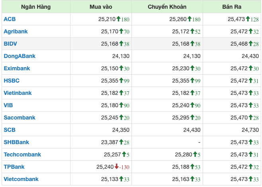This screenshot has height=187, width=262.
Task: Open the VIB bank link
Action: pyautogui.click(x=8, y=105)
